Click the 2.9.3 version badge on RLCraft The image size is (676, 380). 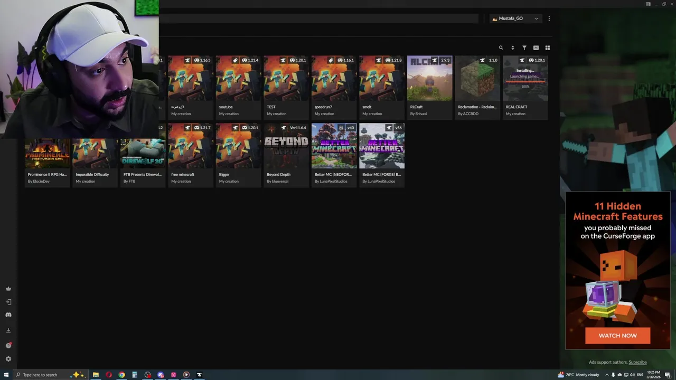pos(445,60)
